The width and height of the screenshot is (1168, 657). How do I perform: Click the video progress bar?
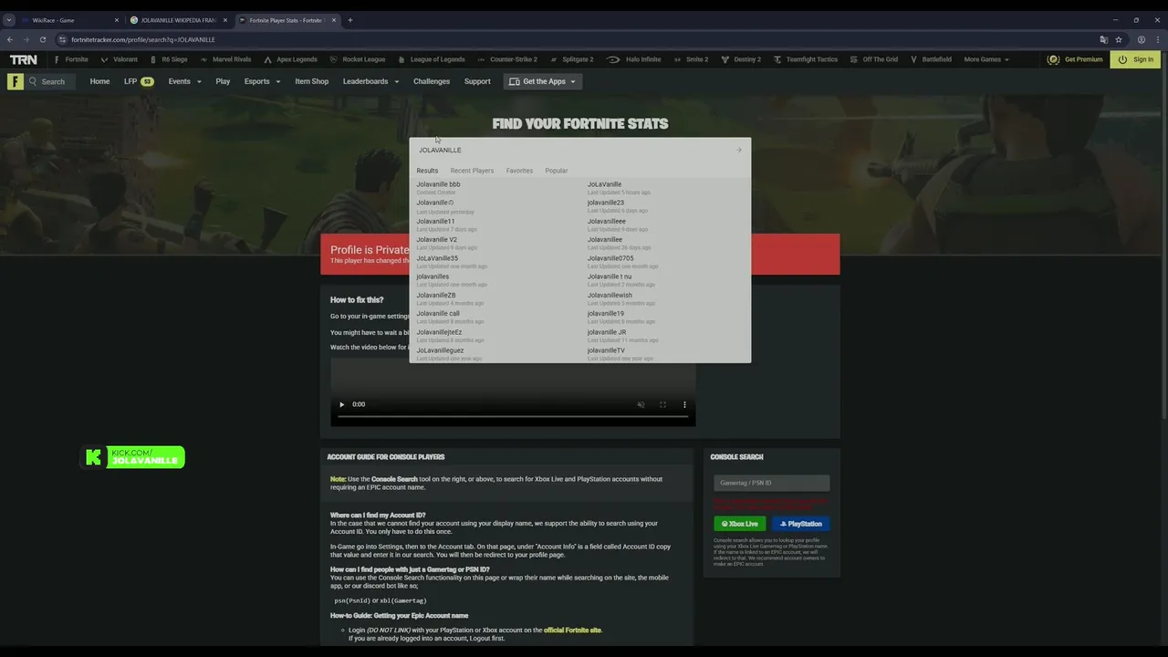click(x=513, y=416)
